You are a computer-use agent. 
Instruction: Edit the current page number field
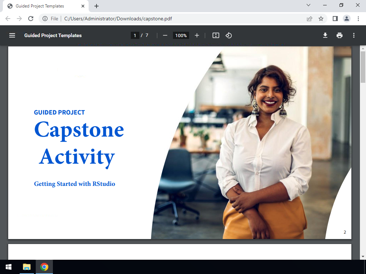[x=135, y=35]
